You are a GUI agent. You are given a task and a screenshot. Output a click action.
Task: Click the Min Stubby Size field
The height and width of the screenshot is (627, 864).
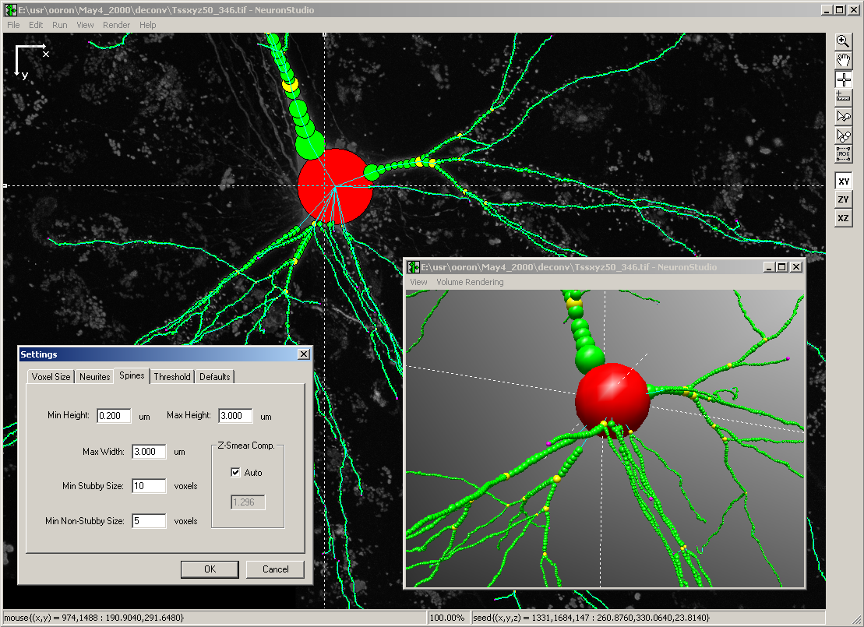(x=149, y=486)
